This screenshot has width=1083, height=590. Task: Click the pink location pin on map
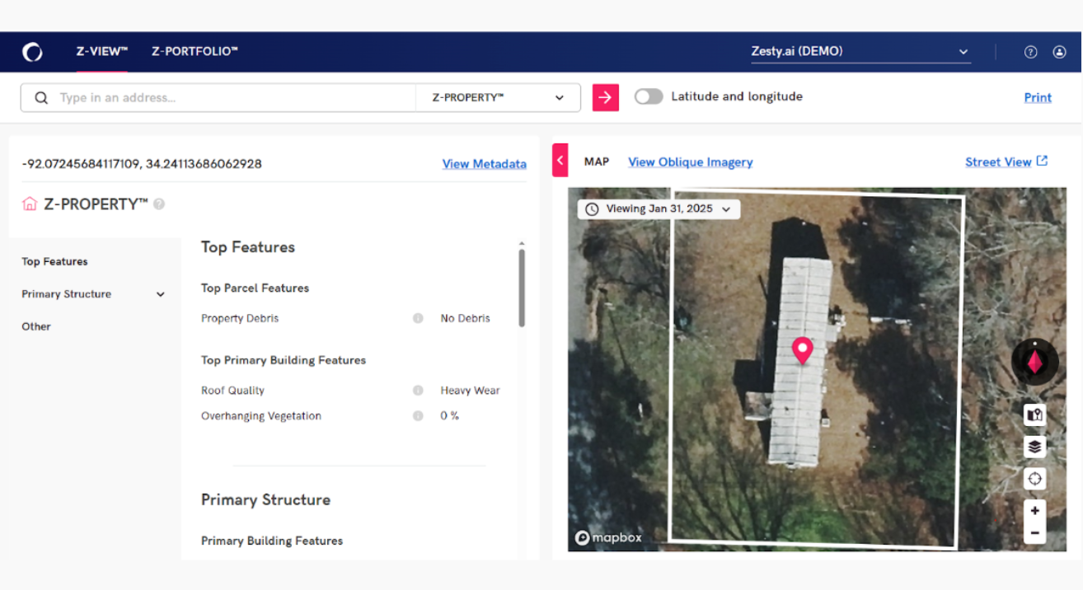[x=802, y=350]
